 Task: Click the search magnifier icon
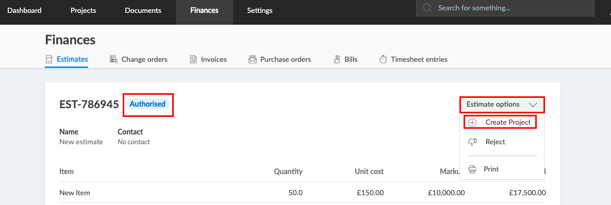pyautogui.click(x=427, y=8)
